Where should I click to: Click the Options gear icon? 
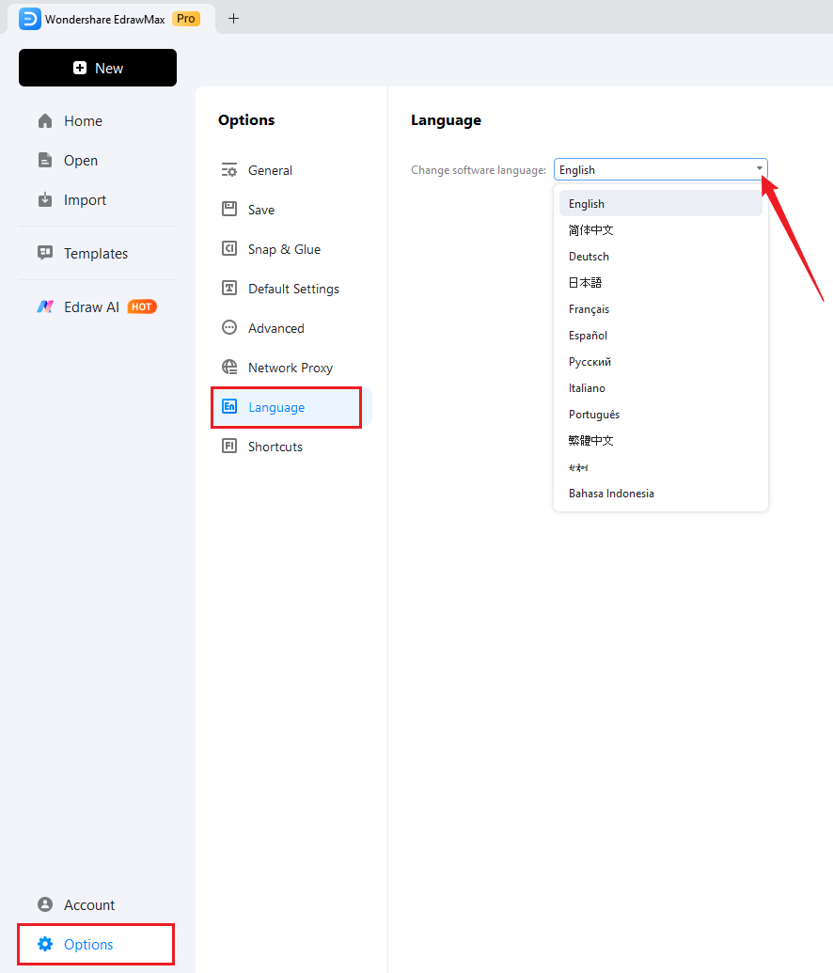click(45, 944)
